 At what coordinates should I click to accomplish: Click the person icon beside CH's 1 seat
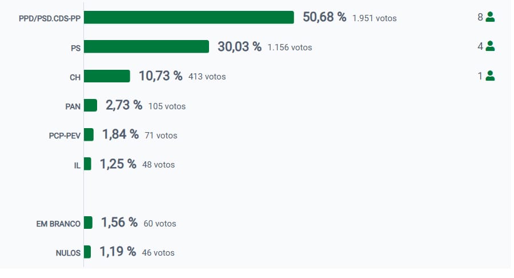pos(490,76)
